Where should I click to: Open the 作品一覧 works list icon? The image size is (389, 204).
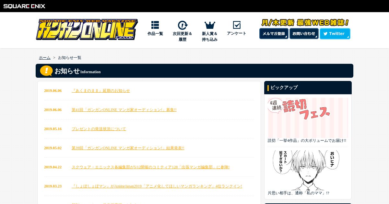point(155,25)
